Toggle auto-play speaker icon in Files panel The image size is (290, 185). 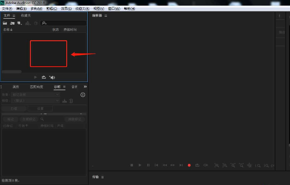52,78
